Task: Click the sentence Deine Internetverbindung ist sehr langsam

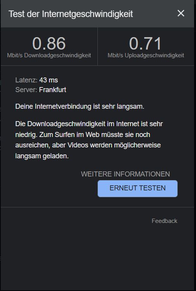Action: [80, 106]
